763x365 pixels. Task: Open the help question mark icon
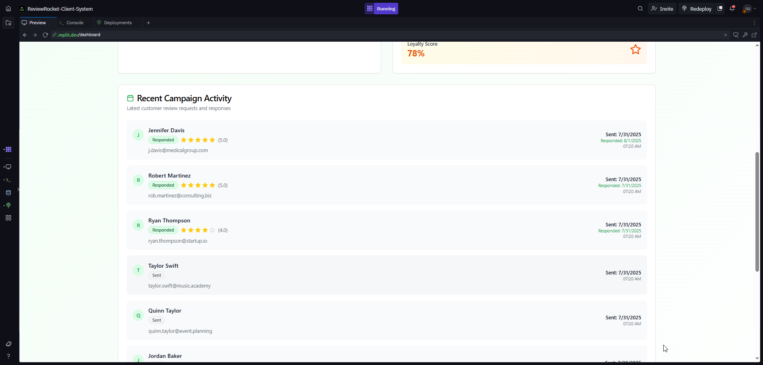(8, 356)
